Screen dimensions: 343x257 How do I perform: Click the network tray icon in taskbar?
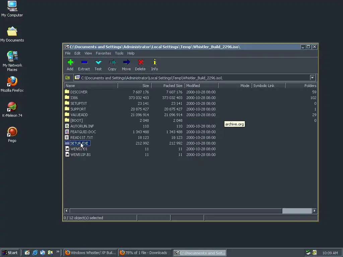(308, 253)
